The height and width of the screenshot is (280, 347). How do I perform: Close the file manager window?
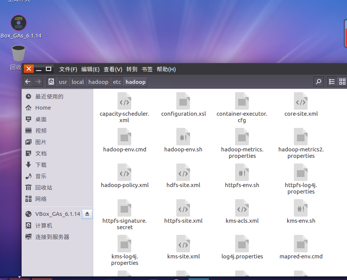pos(29,69)
